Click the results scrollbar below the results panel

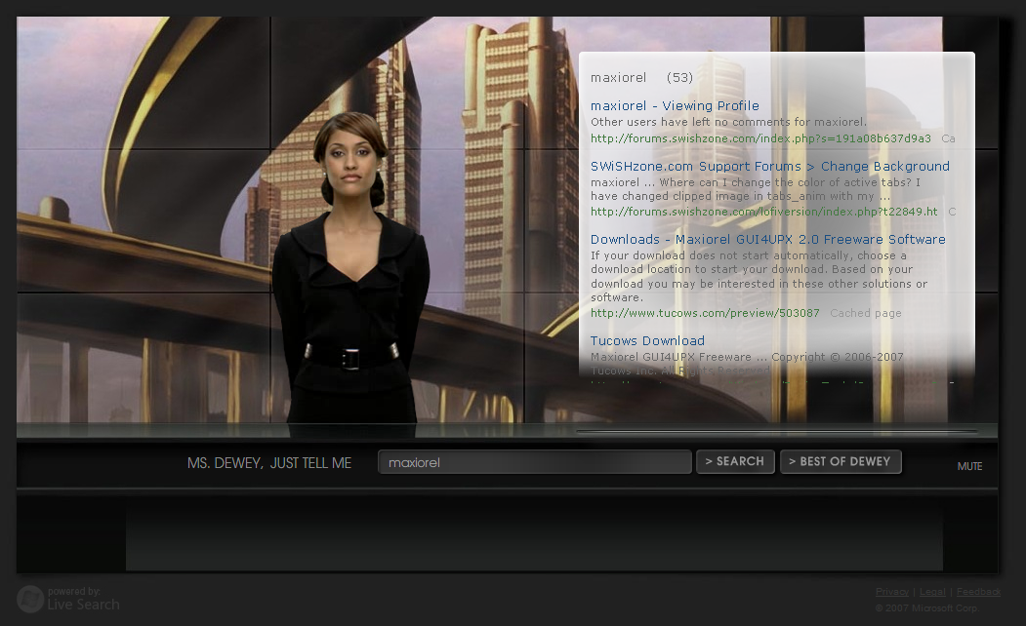click(777, 431)
